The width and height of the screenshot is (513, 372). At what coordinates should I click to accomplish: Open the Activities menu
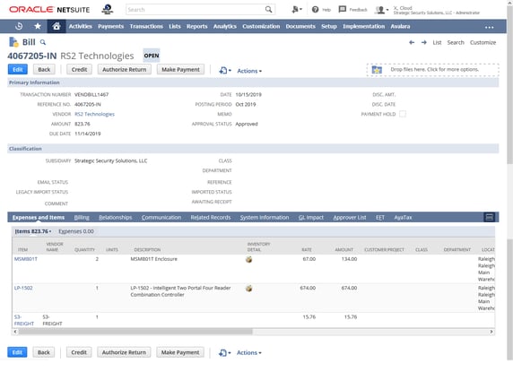point(80,27)
